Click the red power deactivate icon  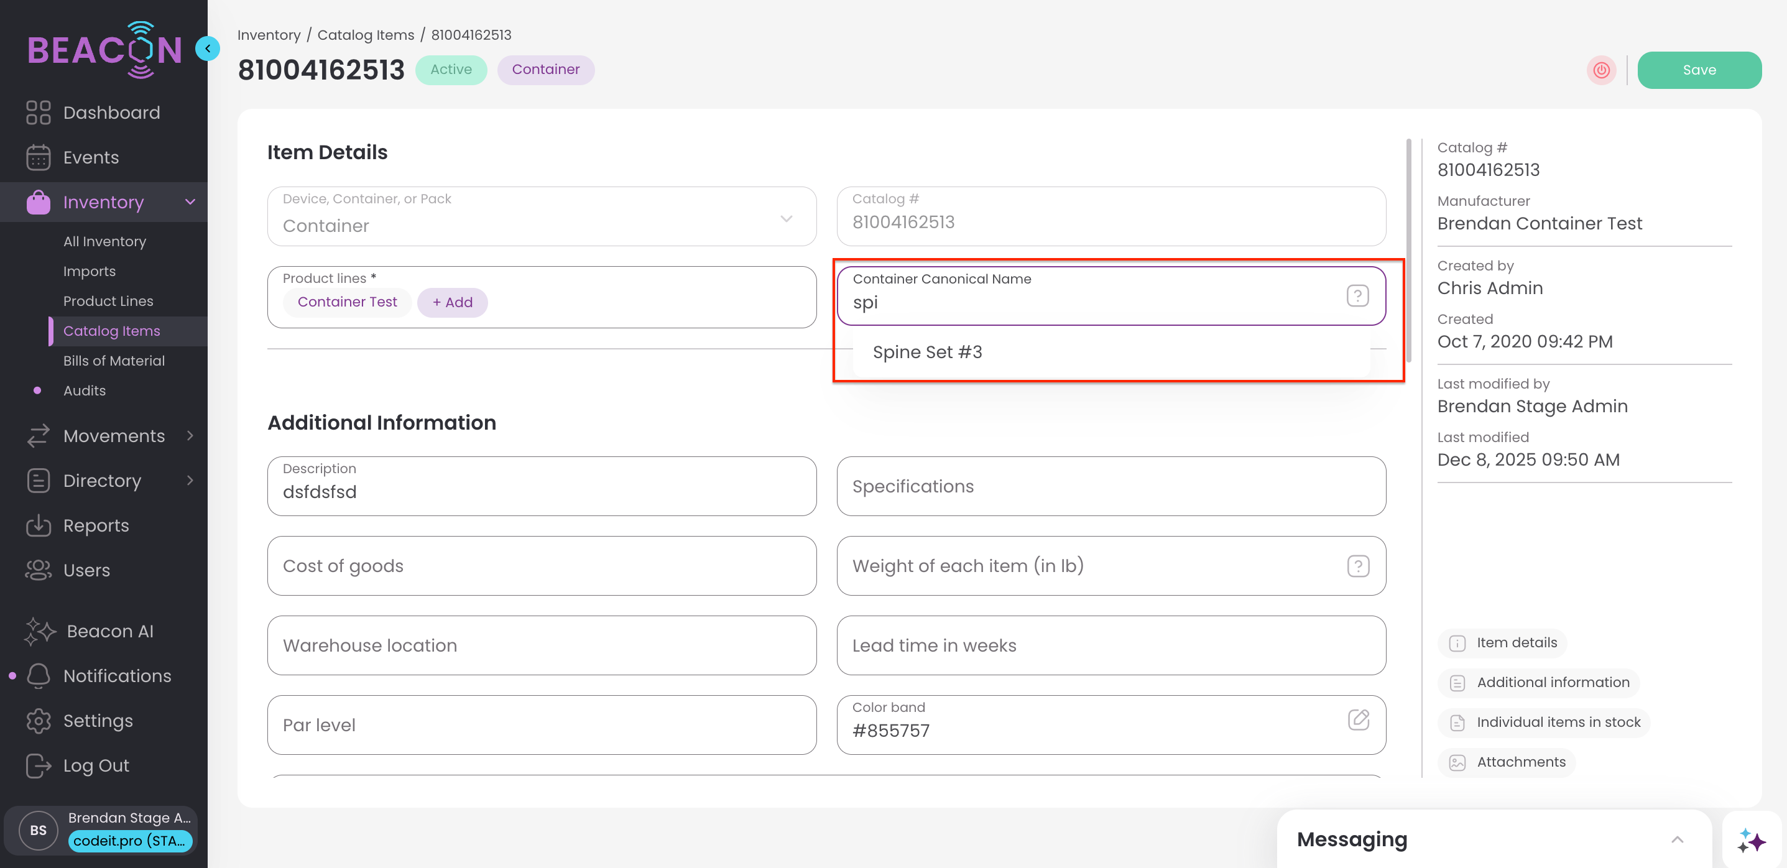click(x=1601, y=70)
